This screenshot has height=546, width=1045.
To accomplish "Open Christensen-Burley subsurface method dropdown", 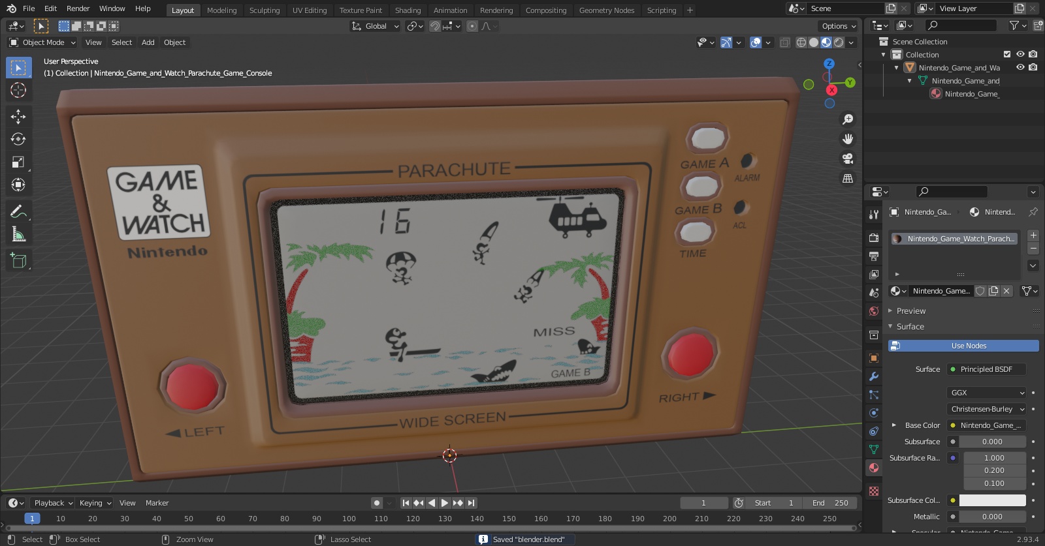I will point(986,409).
